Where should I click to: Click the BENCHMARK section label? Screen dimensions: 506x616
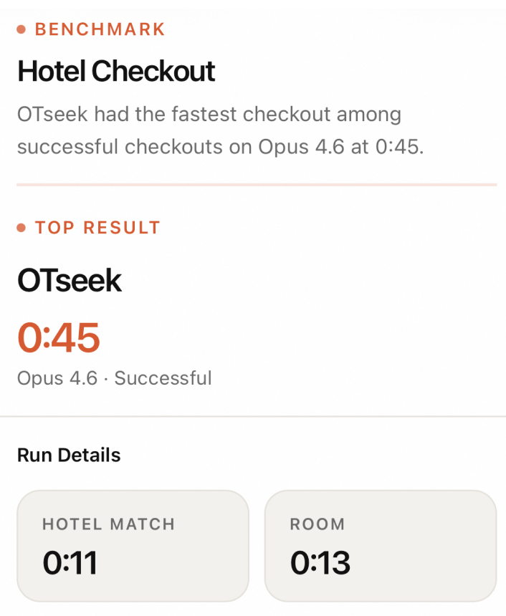pos(100,29)
